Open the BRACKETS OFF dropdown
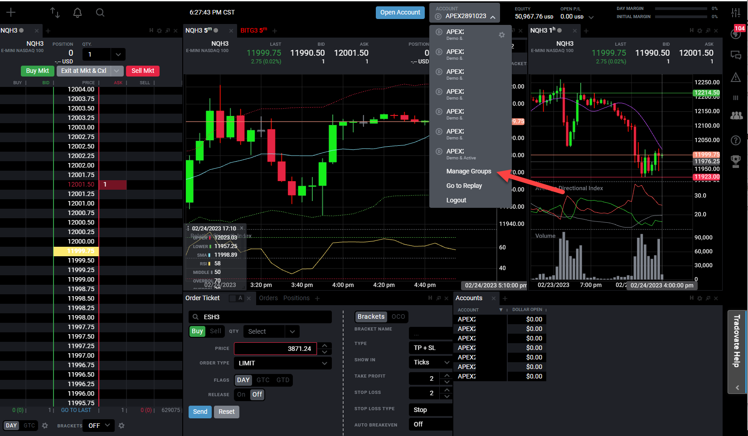 99,426
